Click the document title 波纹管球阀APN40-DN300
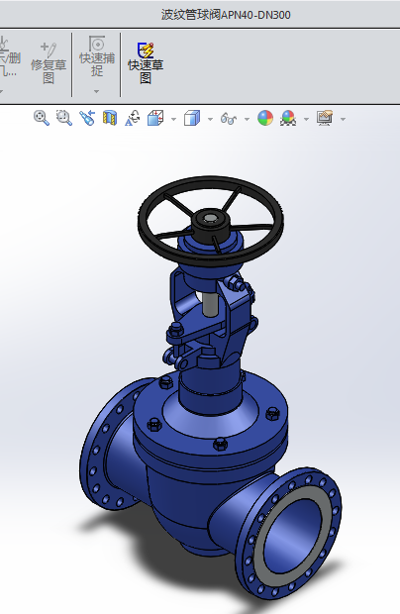The width and height of the screenshot is (400, 614). coord(226,15)
